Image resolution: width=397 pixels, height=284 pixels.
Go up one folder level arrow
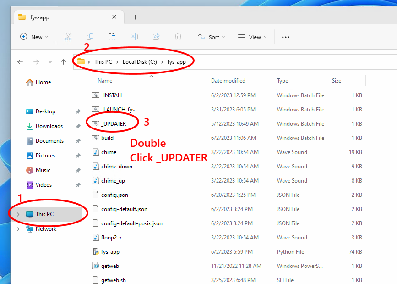(x=63, y=62)
